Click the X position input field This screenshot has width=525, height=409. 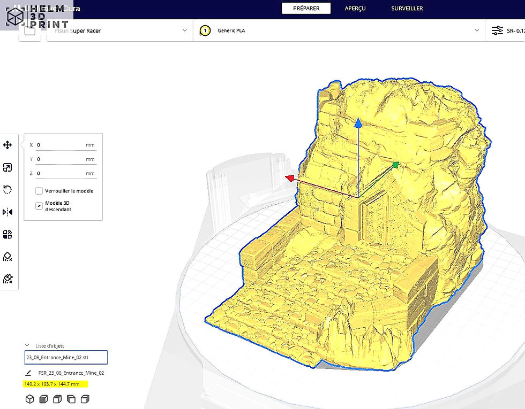click(x=66, y=145)
